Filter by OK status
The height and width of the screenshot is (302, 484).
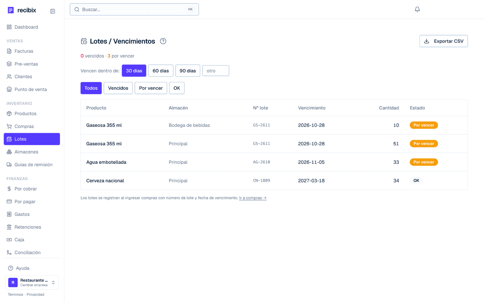click(x=177, y=88)
